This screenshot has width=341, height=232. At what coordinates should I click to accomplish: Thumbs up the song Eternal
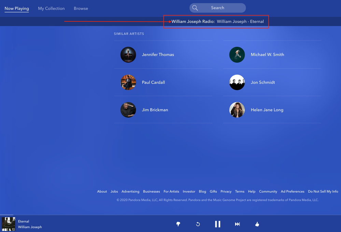(x=257, y=224)
